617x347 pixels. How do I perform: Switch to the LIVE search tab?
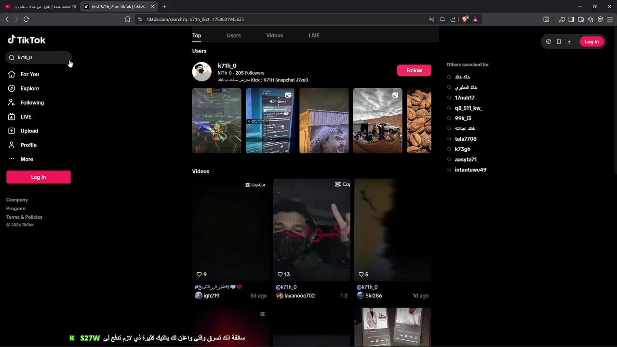click(x=314, y=35)
